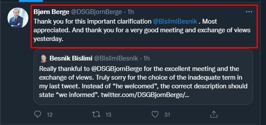Viewport: 266px width, 125px height.
Task: Click the retweet count 13
Action: (x=108, y=115)
